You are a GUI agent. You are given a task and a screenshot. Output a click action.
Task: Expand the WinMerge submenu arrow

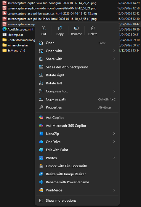(114, 190)
